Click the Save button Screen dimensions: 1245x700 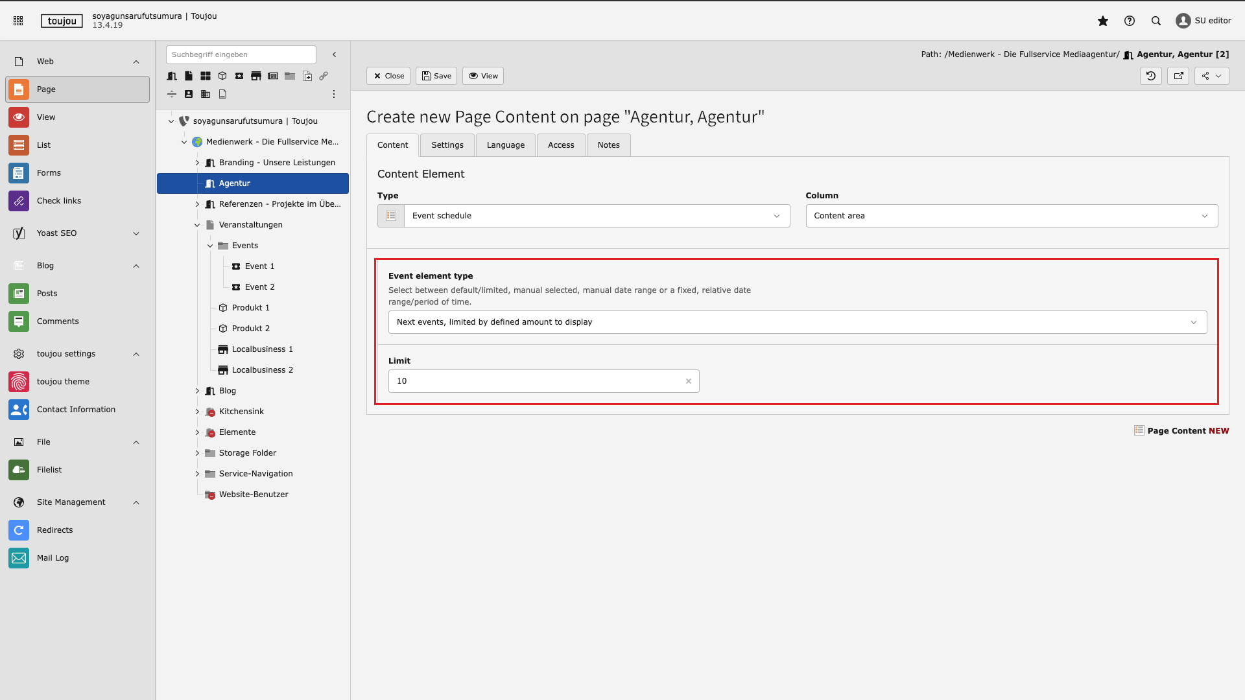pyautogui.click(x=436, y=76)
